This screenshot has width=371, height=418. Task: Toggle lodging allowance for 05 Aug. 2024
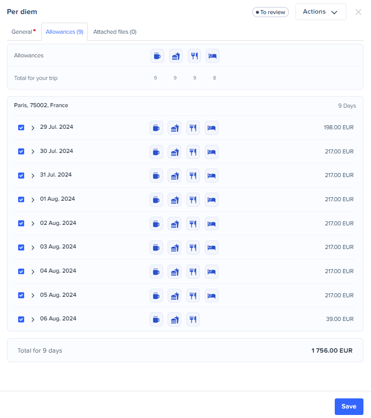point(212,295)
